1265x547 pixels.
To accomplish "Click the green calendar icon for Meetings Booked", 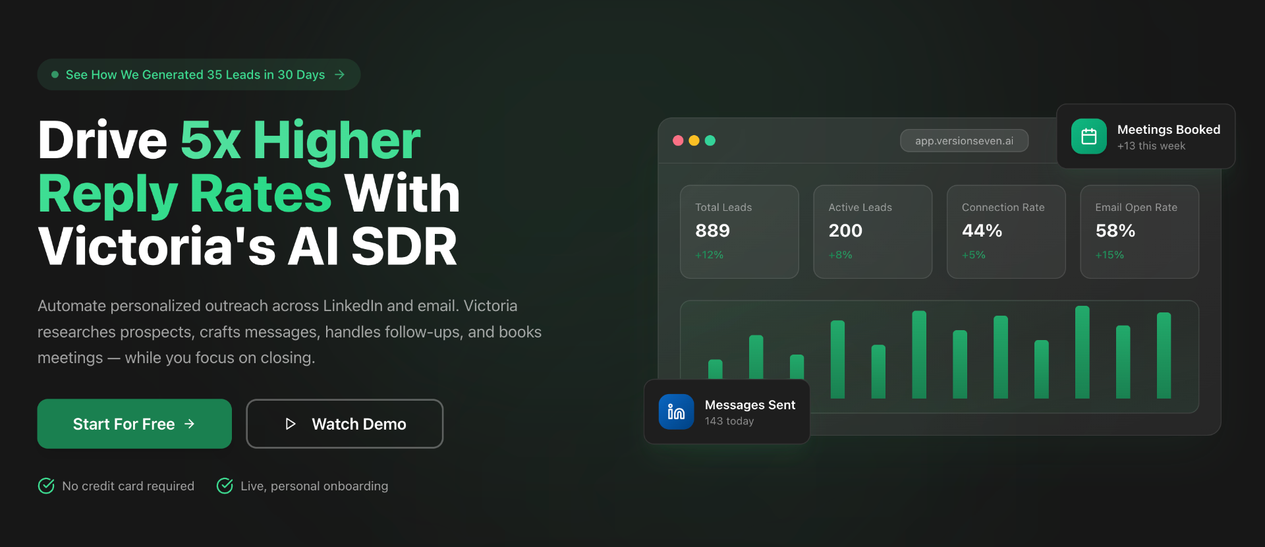I will [1088, 136].
